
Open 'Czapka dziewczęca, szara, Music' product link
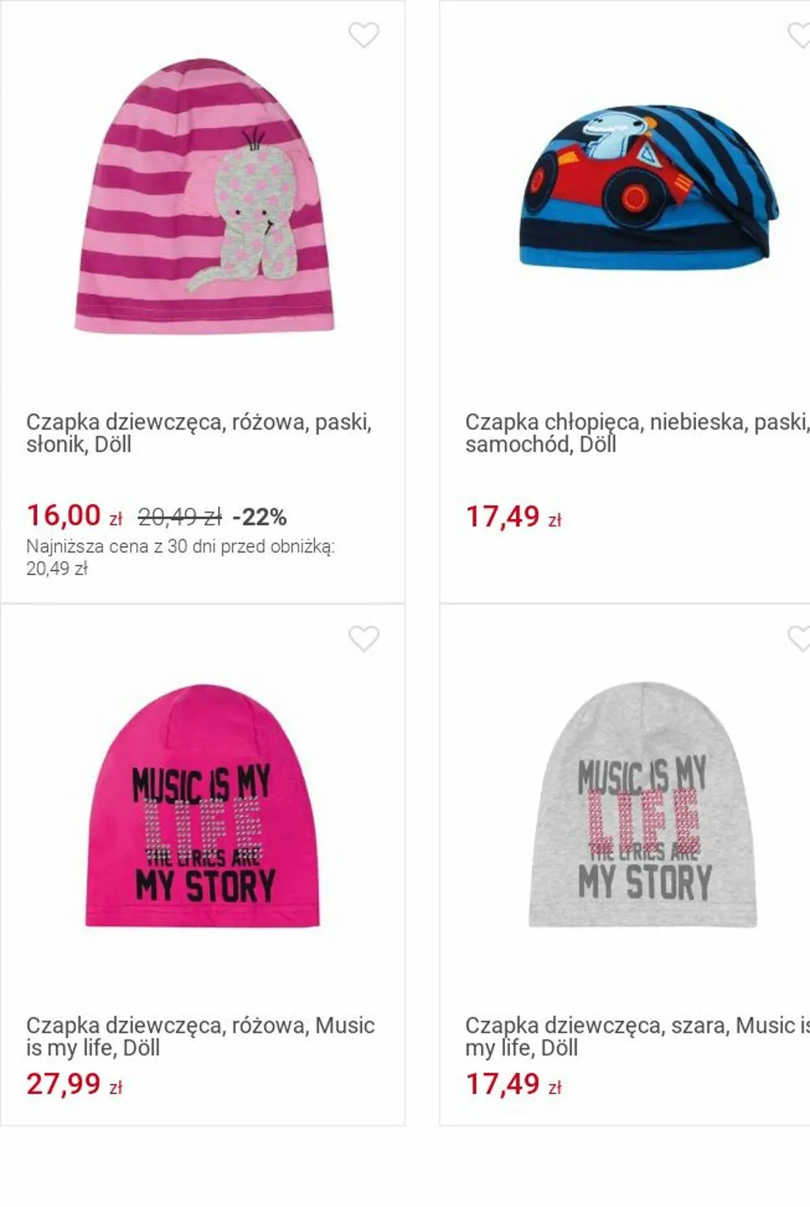[x=637, y=1036]
